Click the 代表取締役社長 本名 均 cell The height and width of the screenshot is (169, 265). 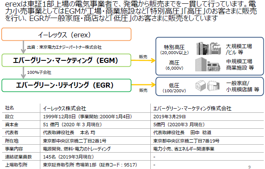coord(69,133)
